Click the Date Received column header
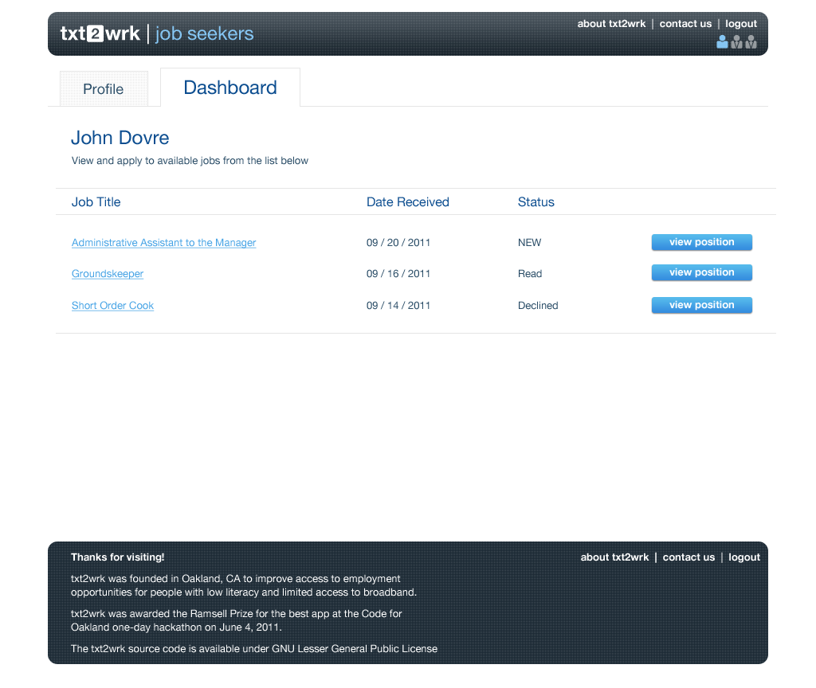816x688 pixels. tap(407, 202)
